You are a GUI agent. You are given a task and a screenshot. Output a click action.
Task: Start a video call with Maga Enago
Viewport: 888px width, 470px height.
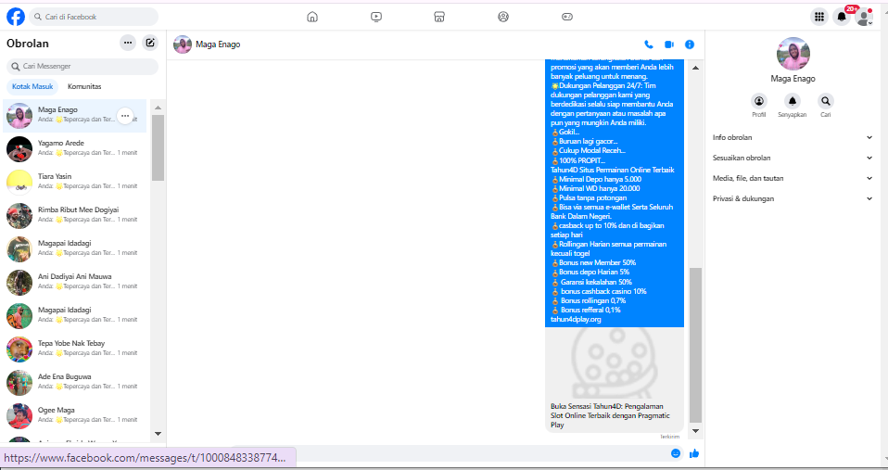click(x=669, y=44)
